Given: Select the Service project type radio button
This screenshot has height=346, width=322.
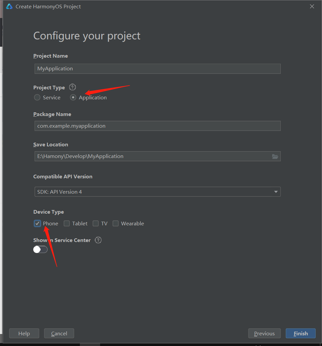Looking at the screenshot, I should (x=37, y=97).
